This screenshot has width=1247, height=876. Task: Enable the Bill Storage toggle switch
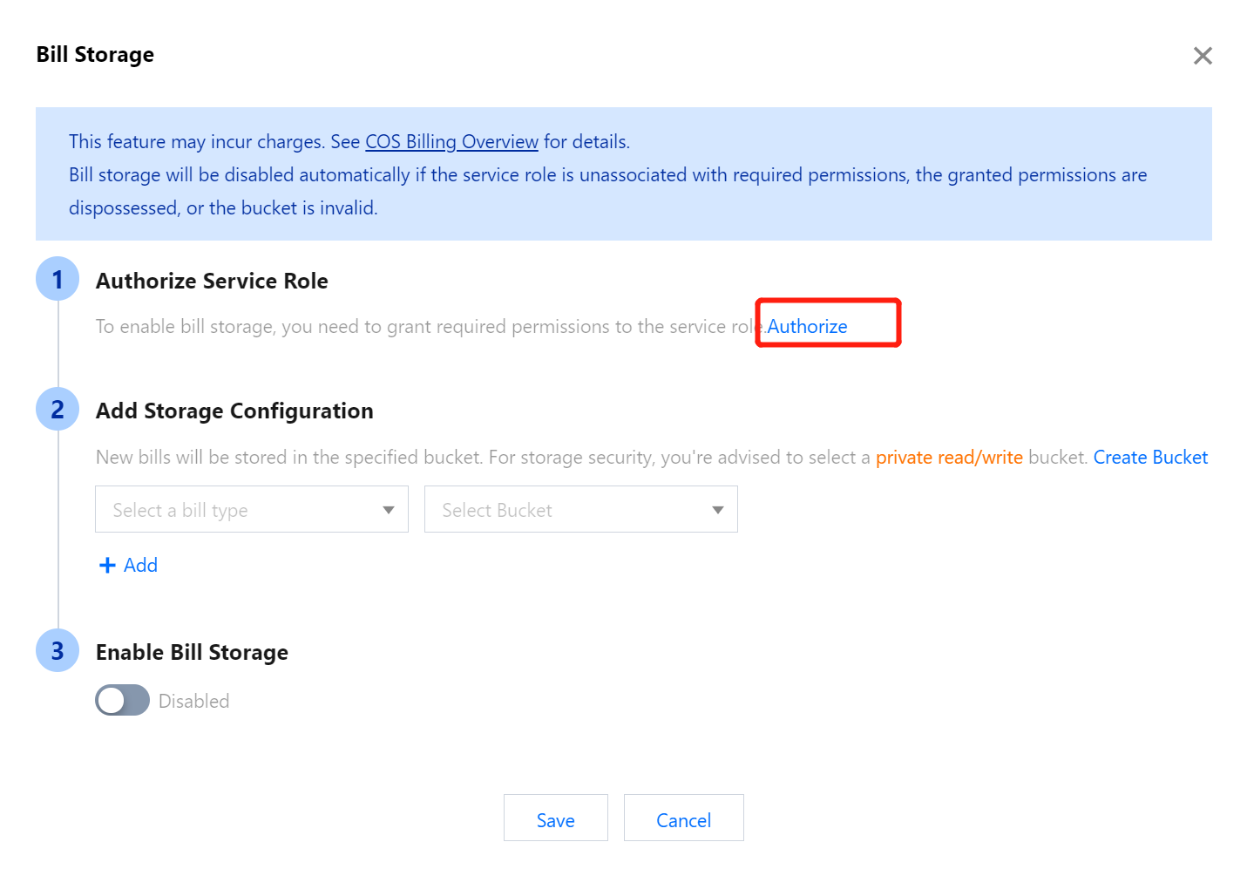(x=122, y=701)
